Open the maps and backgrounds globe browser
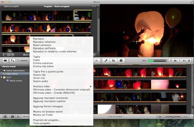Viewport: 194px width, 127px height. [189, 61]
